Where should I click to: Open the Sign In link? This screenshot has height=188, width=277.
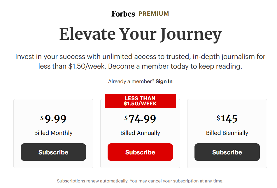pos(164,81)
